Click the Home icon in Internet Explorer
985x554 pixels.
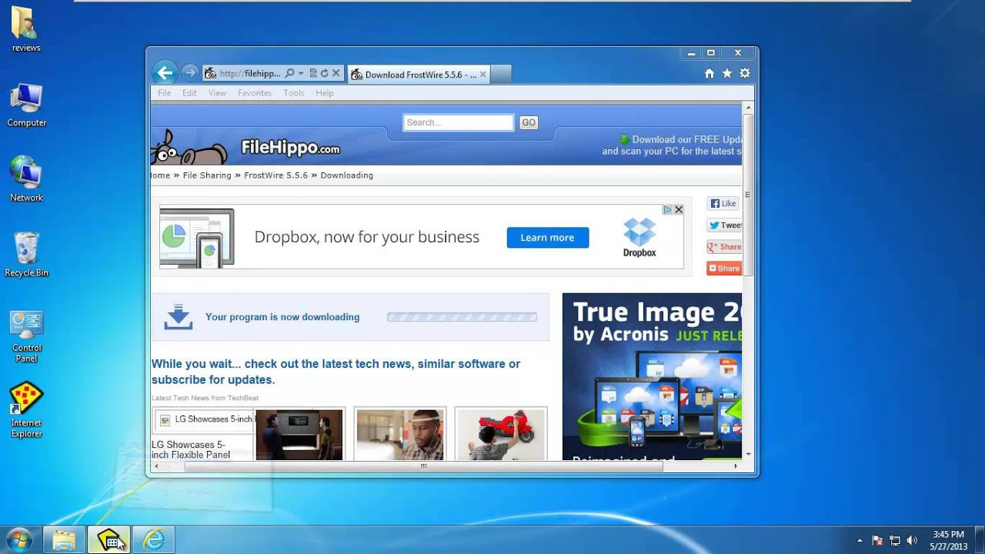point(710,74)
